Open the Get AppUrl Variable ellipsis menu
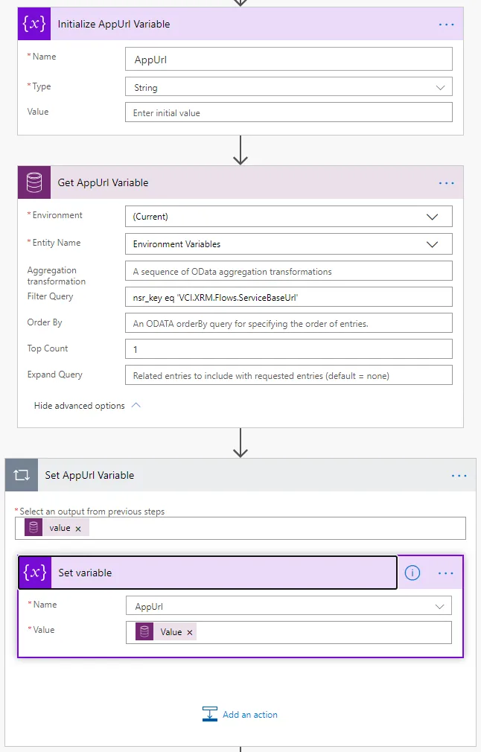 tap(446, 182)
